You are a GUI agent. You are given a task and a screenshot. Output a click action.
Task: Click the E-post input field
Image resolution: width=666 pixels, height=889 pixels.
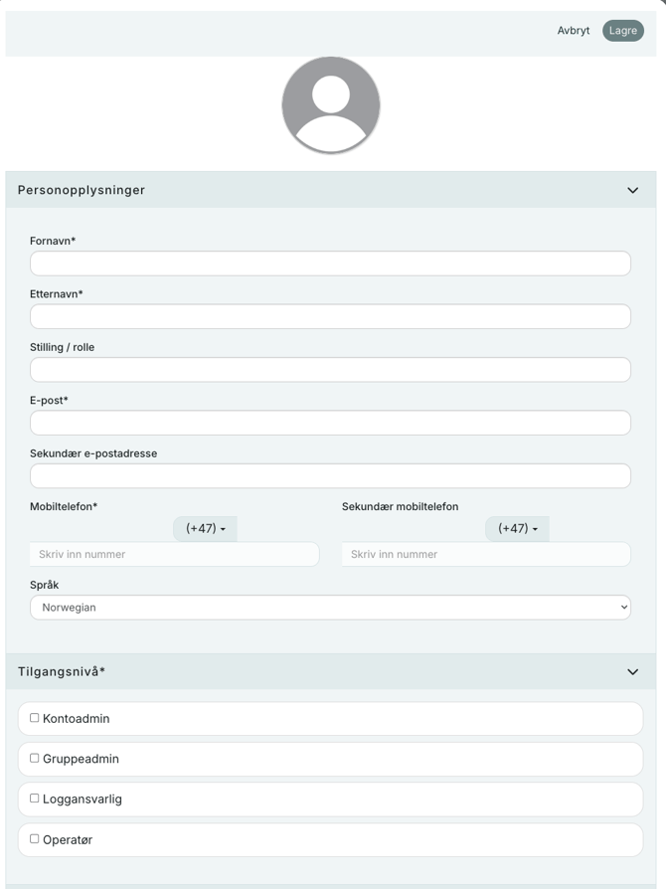coord(330,422)
